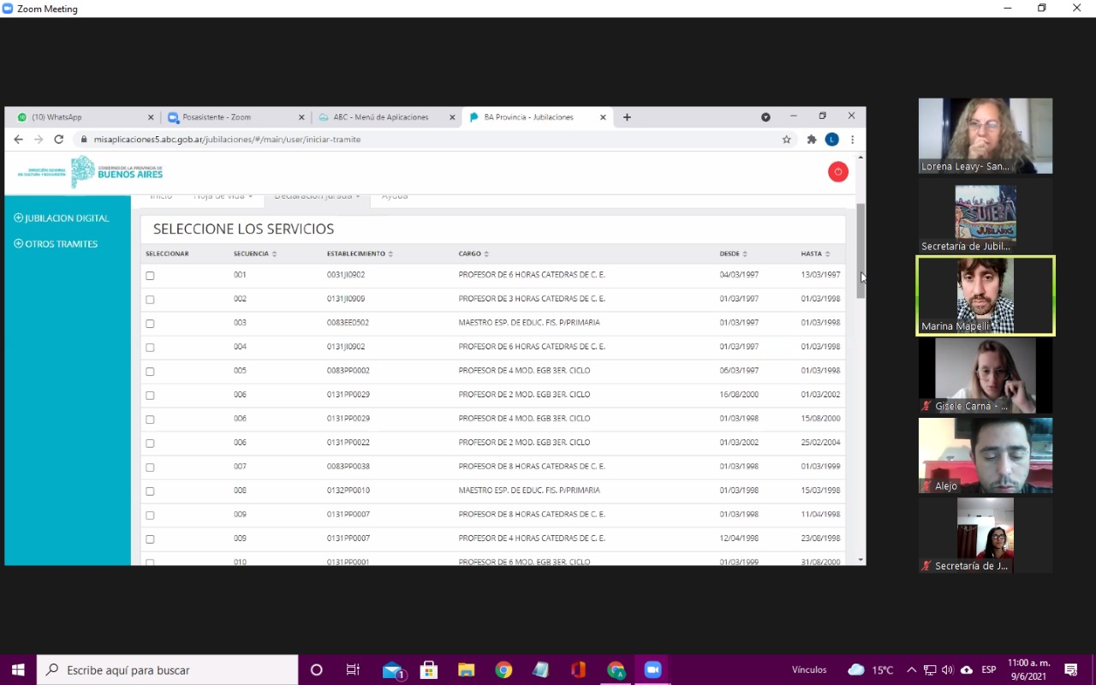
Task: Tick the checkbox for sequence 008 row
Action: click(x=150, y=491)
